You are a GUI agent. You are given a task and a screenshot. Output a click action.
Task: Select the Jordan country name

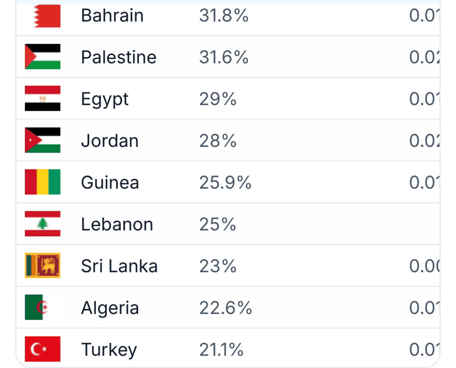pyautogui.click(x=110, y=141)
